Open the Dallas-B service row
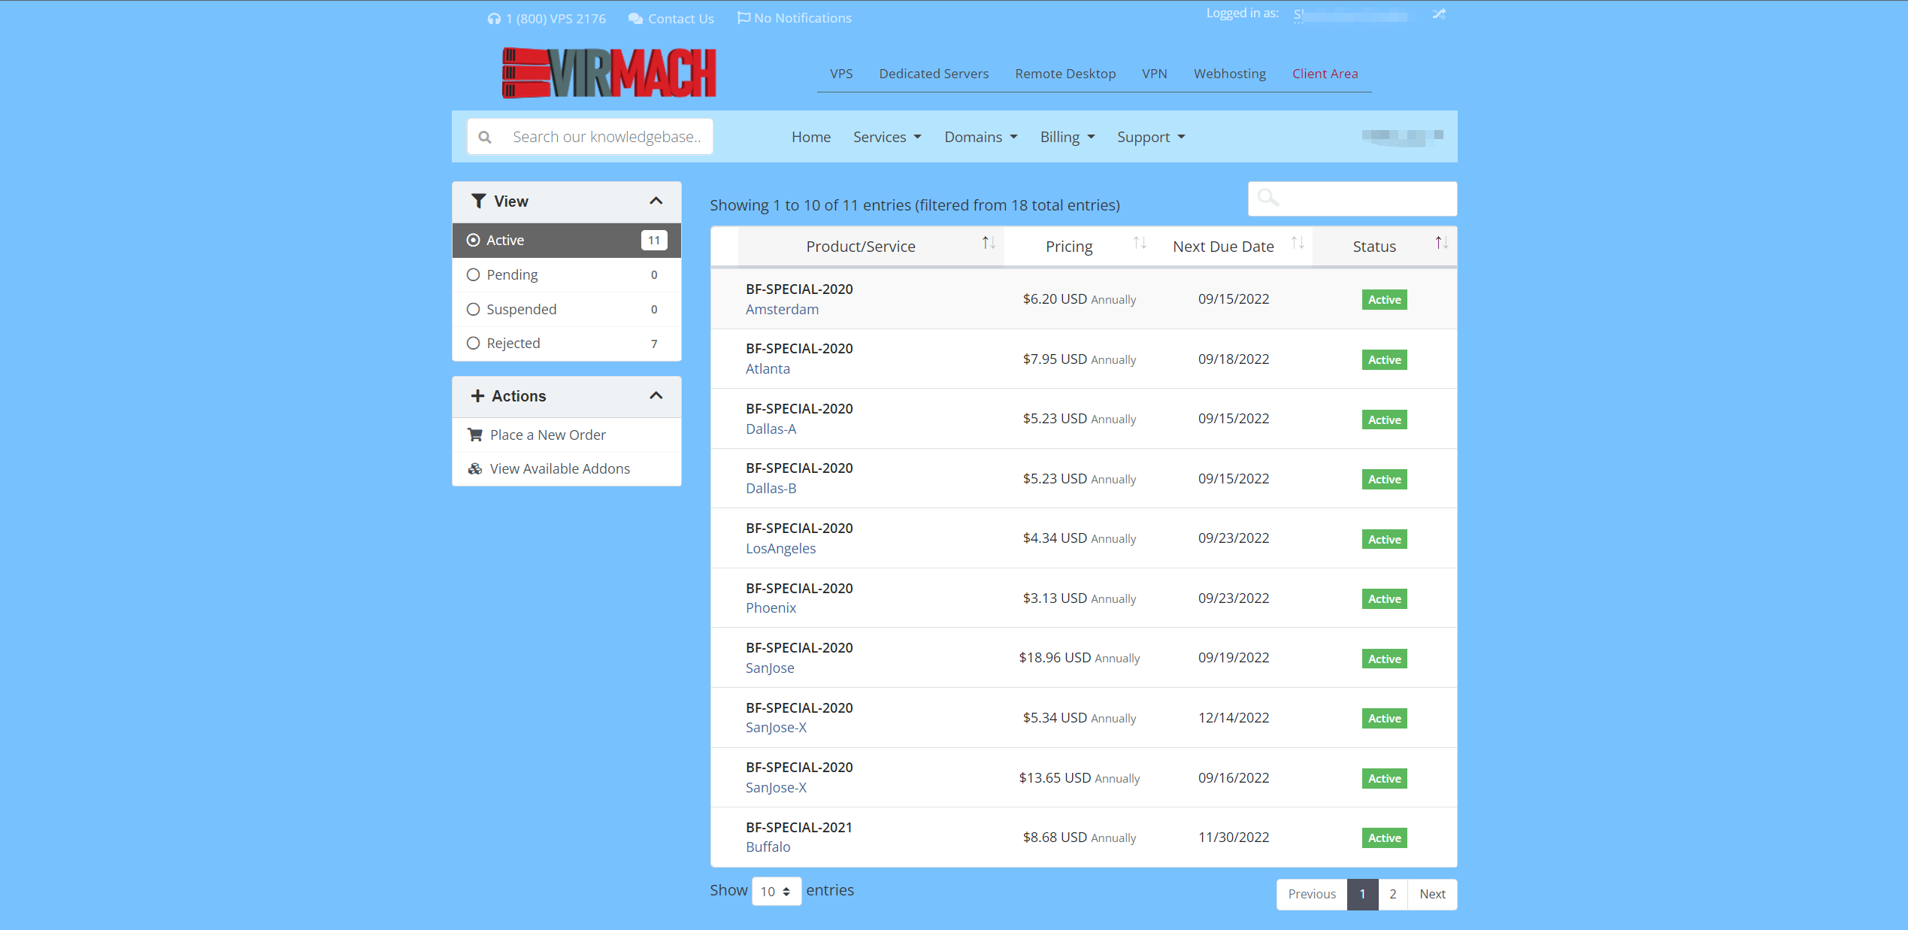 point(1083,478)
